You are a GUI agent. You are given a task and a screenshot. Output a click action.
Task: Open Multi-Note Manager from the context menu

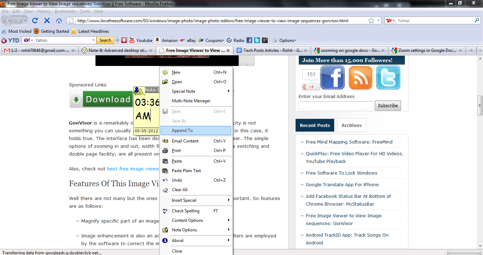coord(197,101)
